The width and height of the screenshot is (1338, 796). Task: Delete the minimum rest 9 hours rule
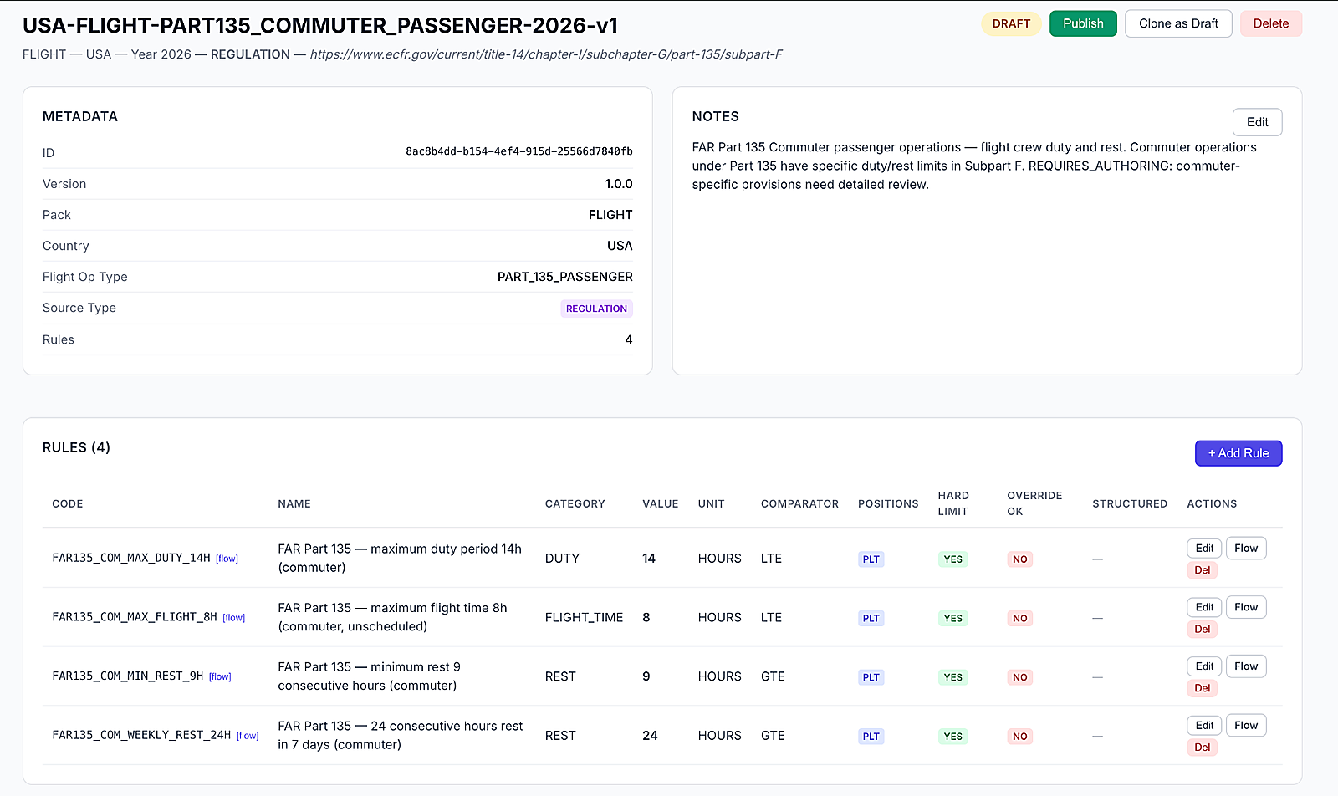click(1202, 688)
